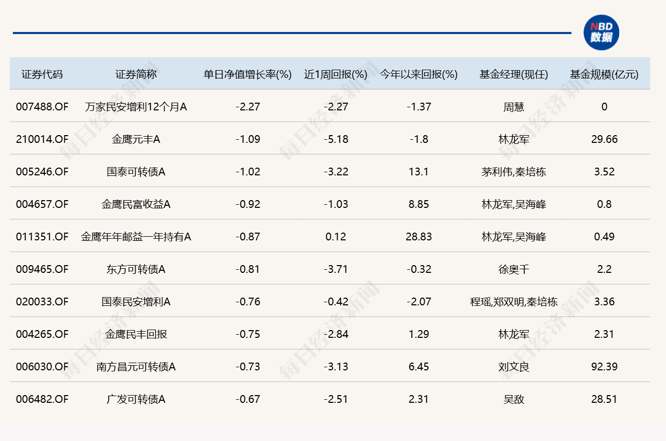Select fund code 210014.OF
Viewport: 666px width, 441px height.
pyautogui.click(x=42, y=139)
